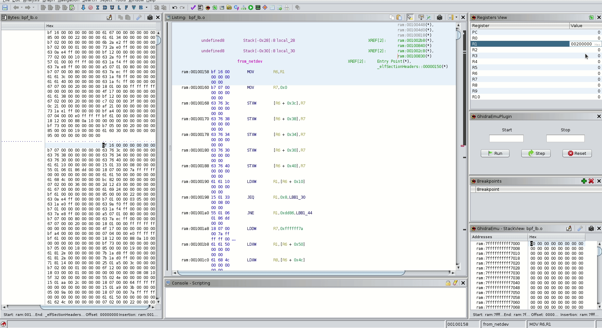The width and height of the screenshot is (602, 328).
Task: Click the green Run play icon in toolbar
Action: tap(251, 8)
